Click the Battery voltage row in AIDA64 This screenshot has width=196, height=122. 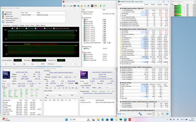99,49
